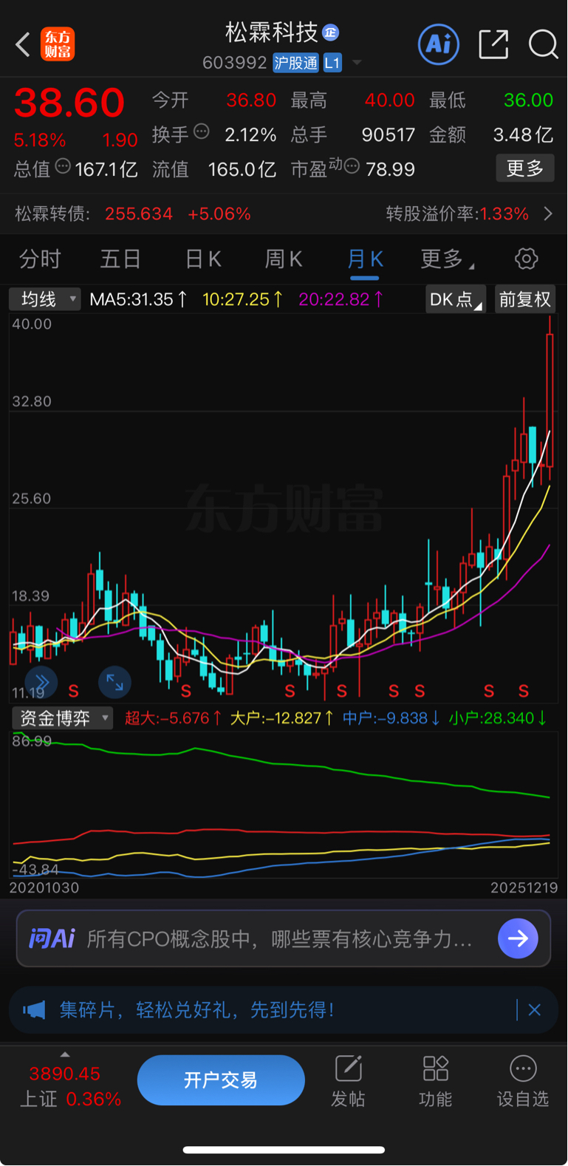Tap the 总手 90517 value

(389, 134)
